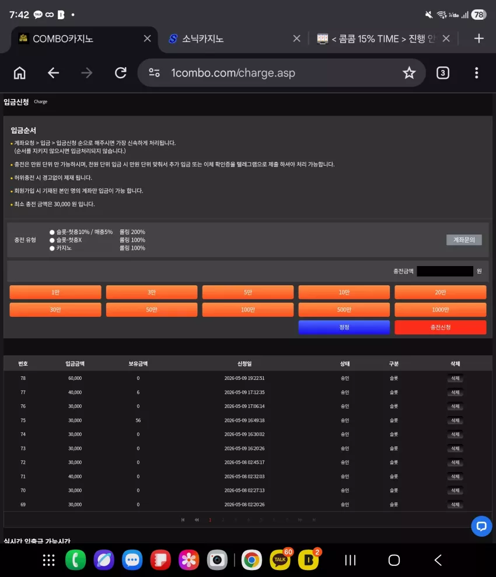Focus the 충전금액 input field
This screenshot has height=577, width=496.
tap(445, 271)
